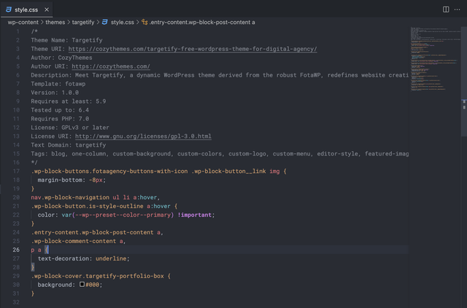Click '.wp-block-button.is-style-outline a:hover' selector
This screenshot has width=467, height=308.
(101, 206)
